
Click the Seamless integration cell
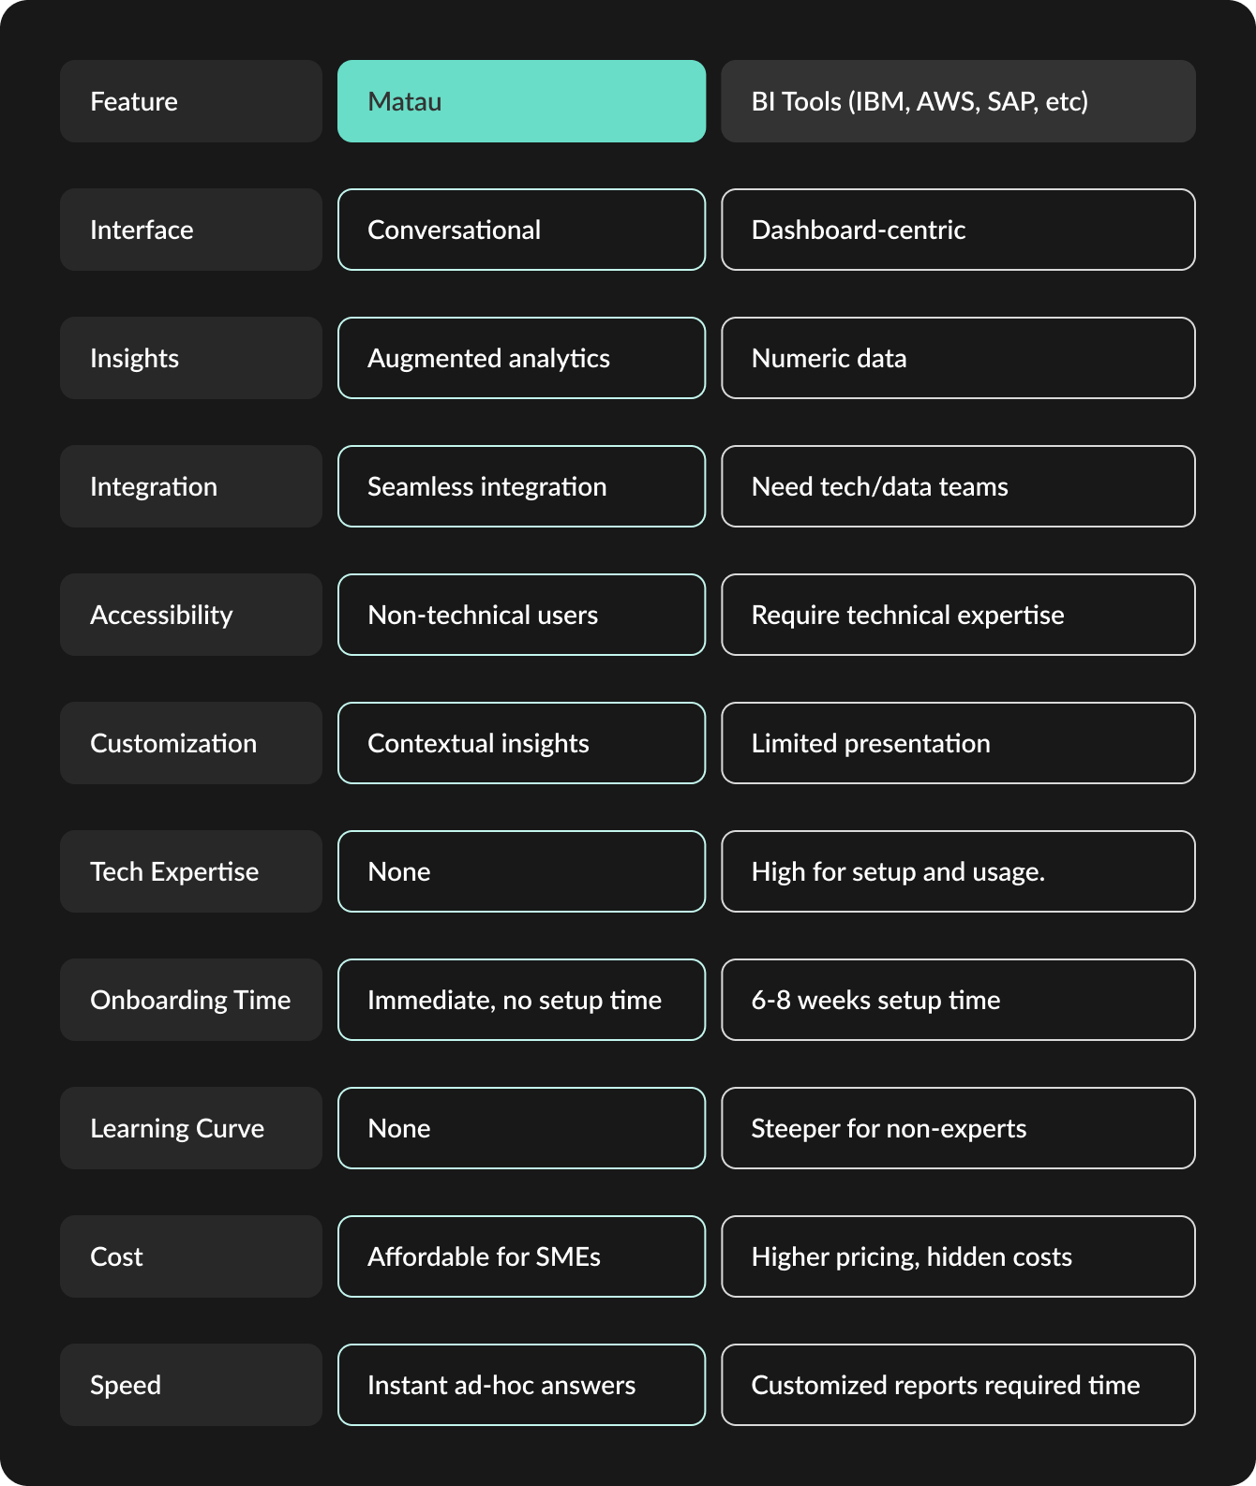coord(521,486)
